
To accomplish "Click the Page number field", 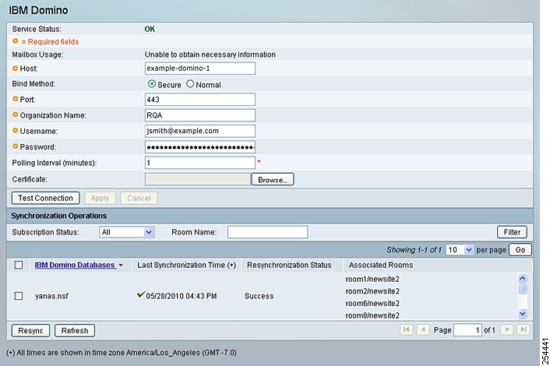I will tap(467, 330).
